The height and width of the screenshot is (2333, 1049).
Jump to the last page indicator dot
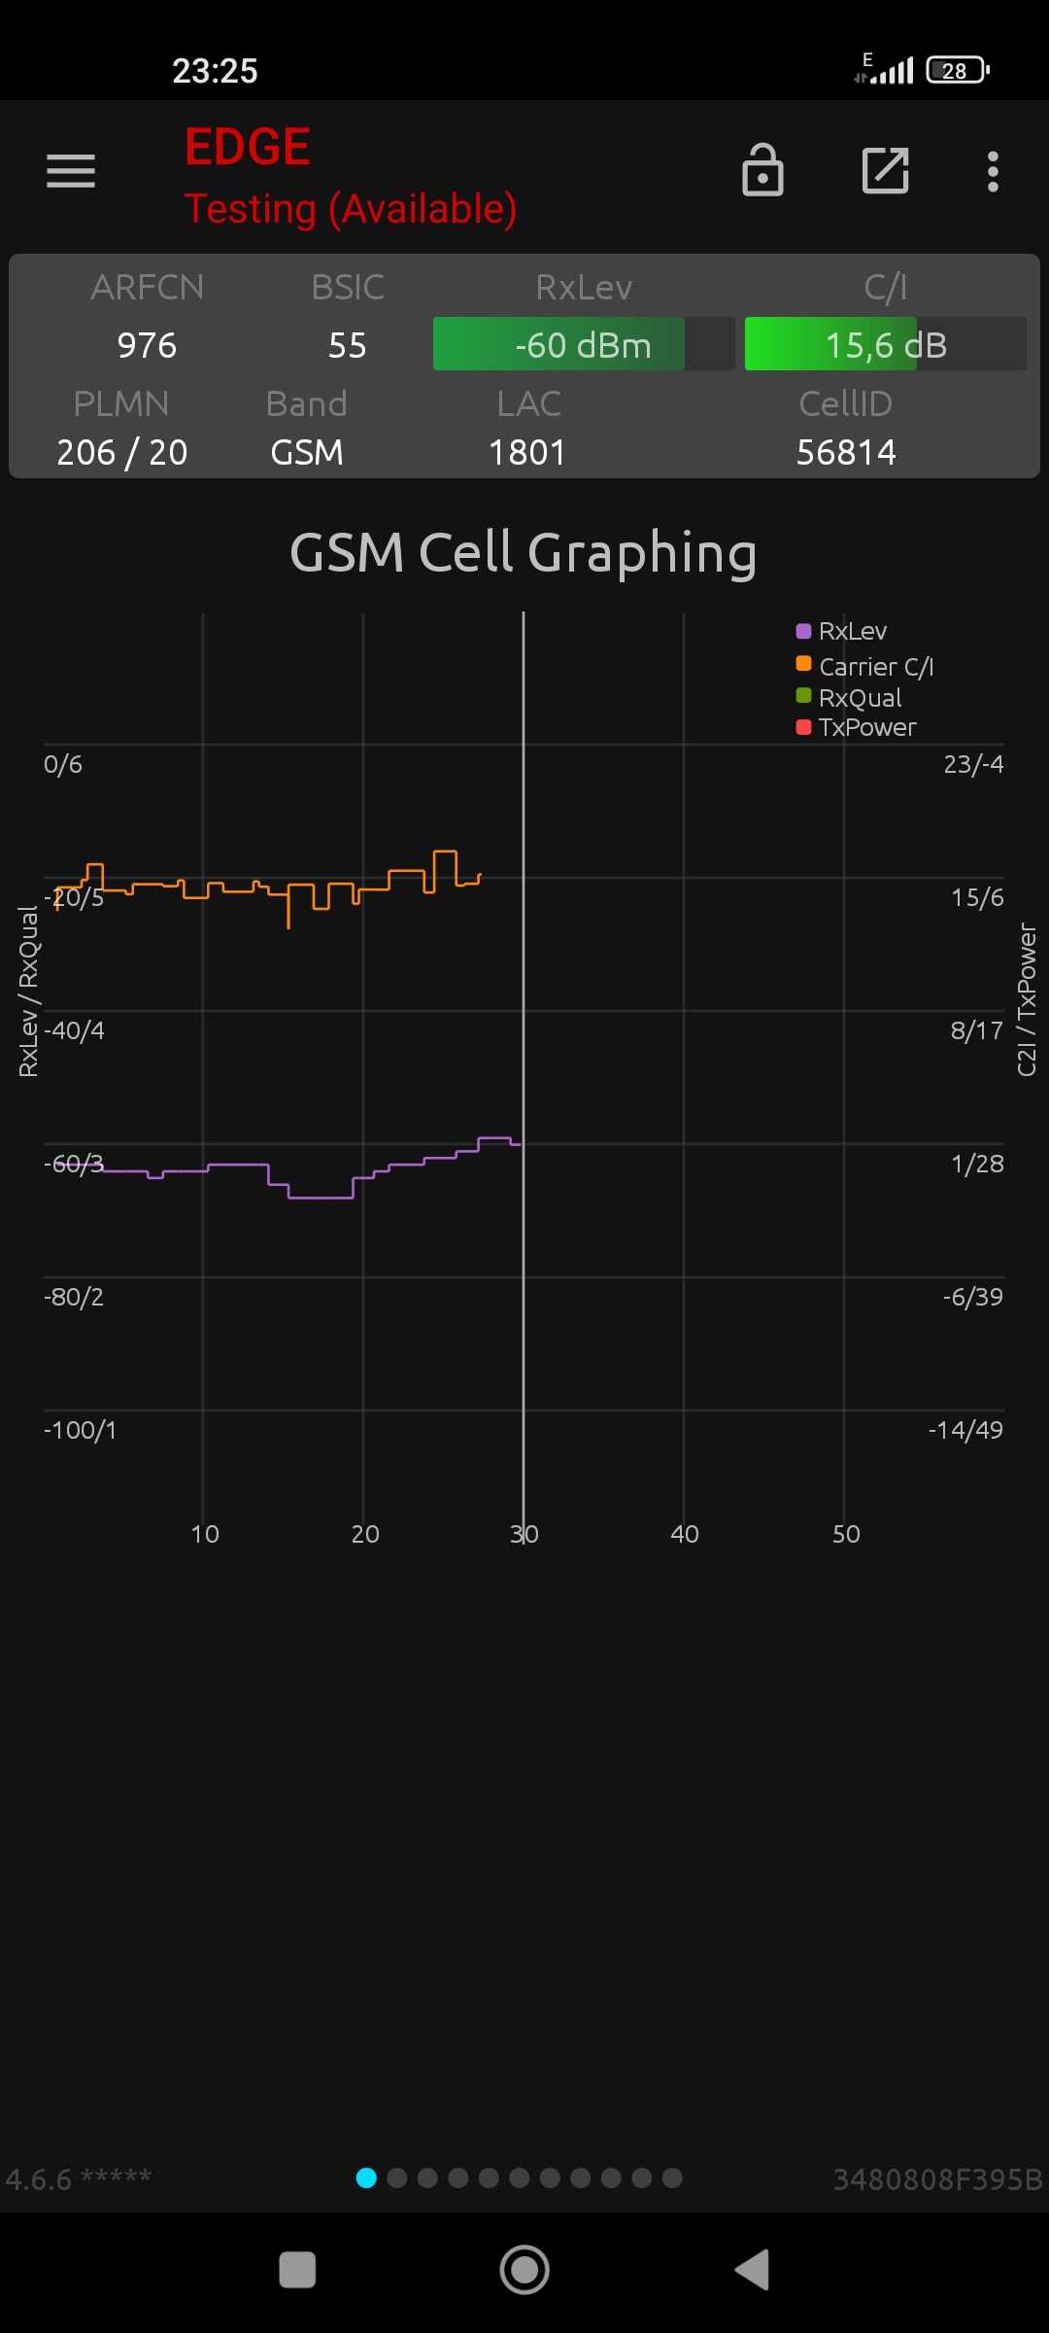tap(672, 2177)
